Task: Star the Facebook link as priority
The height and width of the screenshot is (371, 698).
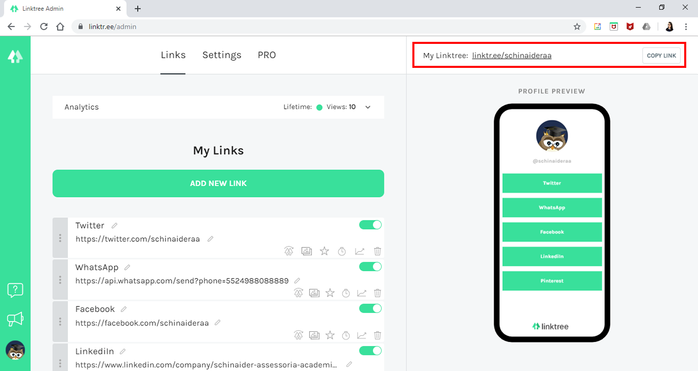Action: point(330,335)
